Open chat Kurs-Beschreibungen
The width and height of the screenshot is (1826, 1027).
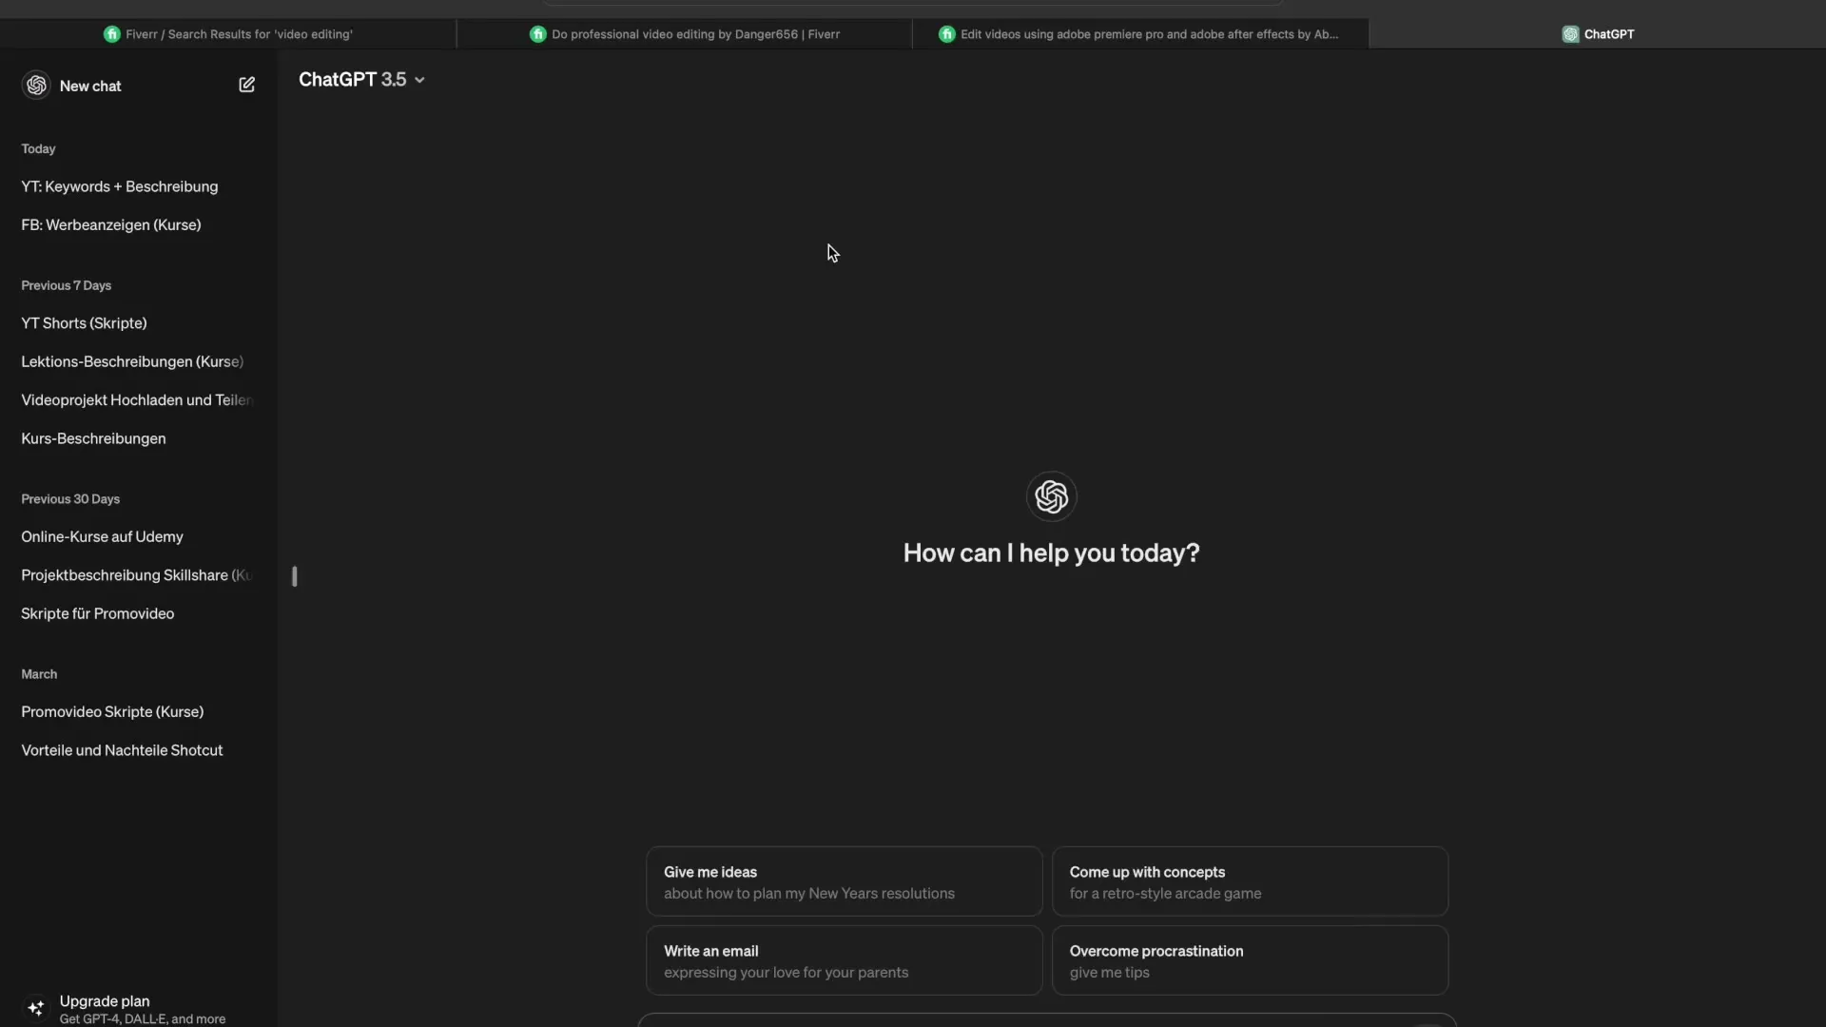tap(93, 439)
